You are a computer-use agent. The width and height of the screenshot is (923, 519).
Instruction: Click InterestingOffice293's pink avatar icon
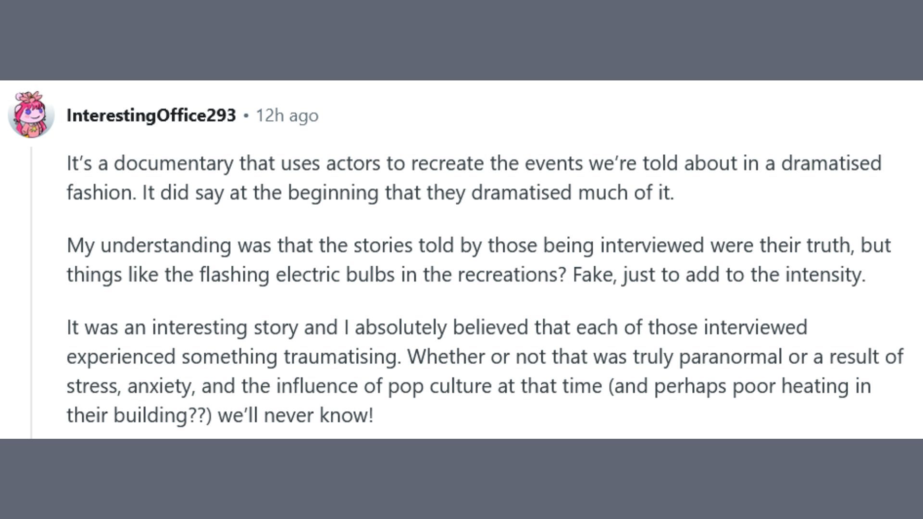(31, 114)
